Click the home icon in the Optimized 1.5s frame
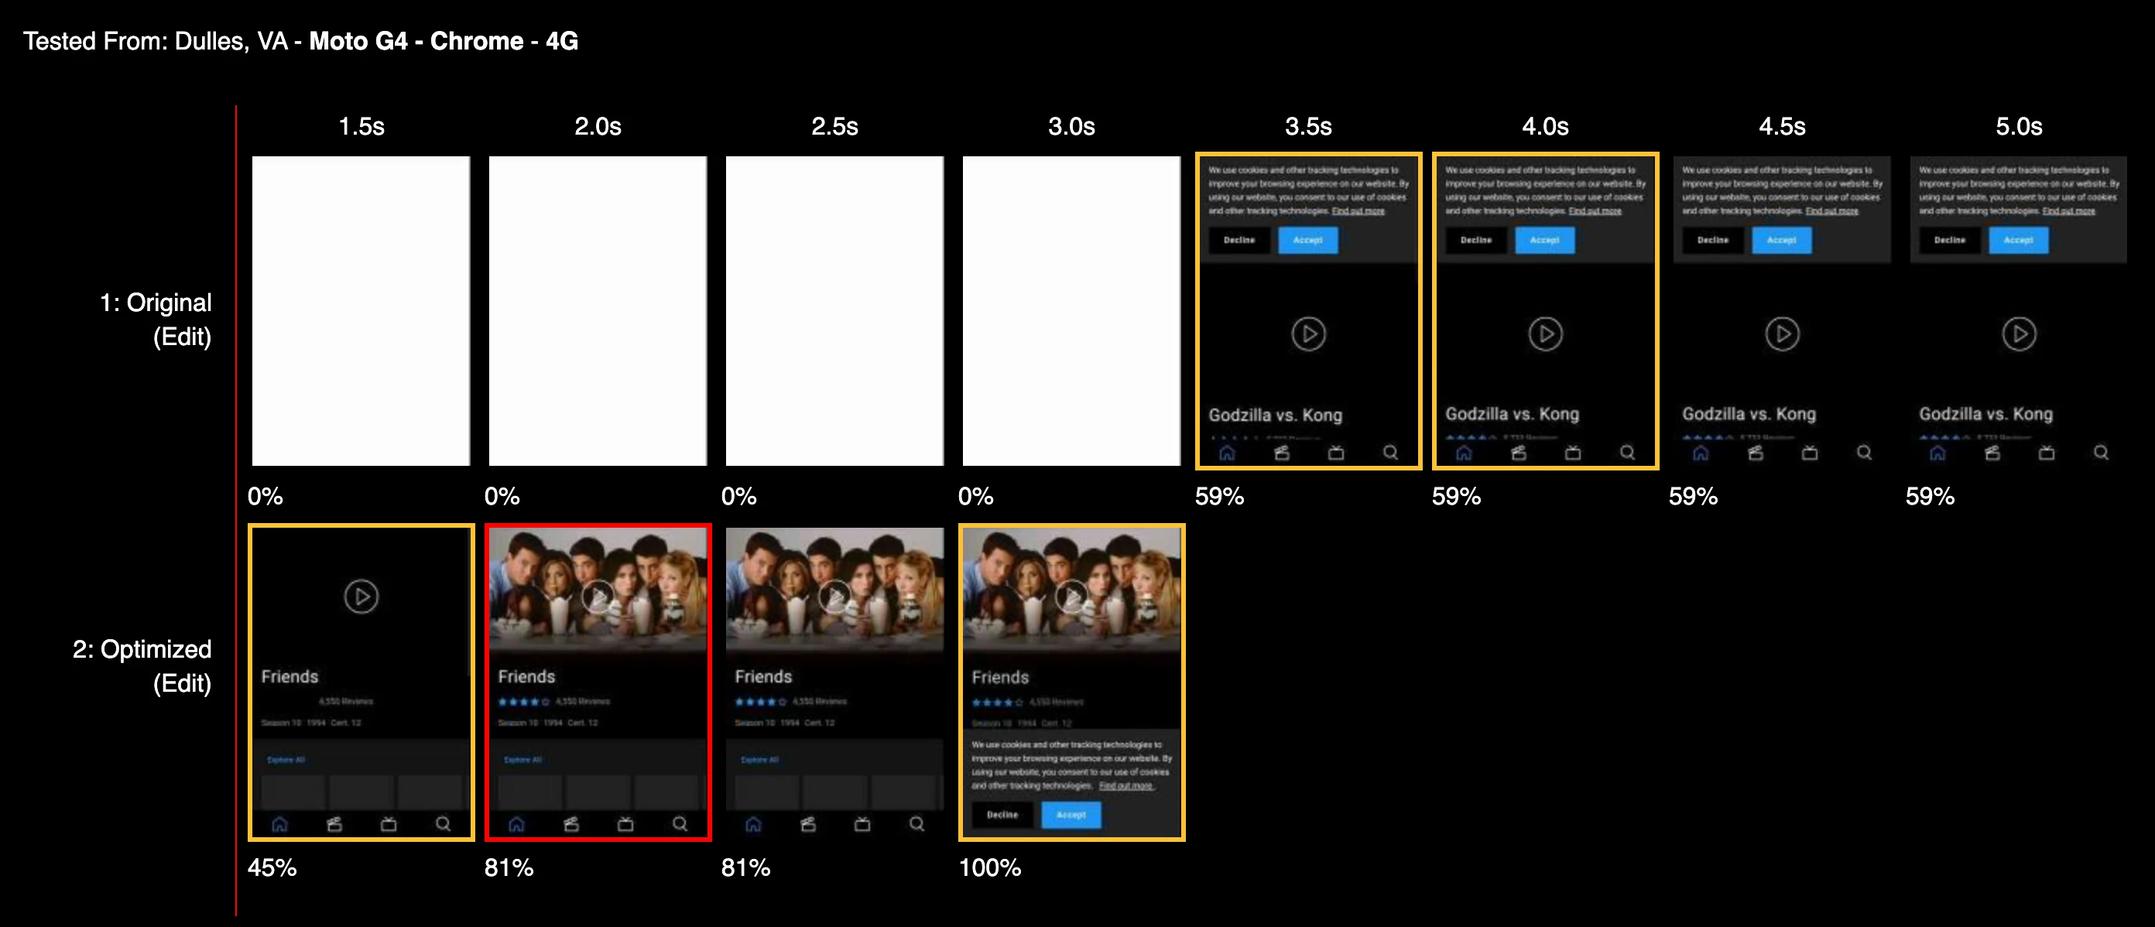Viewport: 2155px width, 927px height. point(279,824)
